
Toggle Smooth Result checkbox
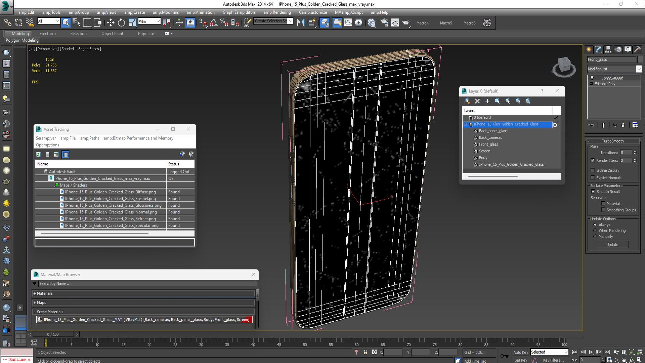tap(593, 192)
